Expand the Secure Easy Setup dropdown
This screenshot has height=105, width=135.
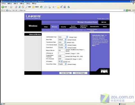(x=66, y=64)
